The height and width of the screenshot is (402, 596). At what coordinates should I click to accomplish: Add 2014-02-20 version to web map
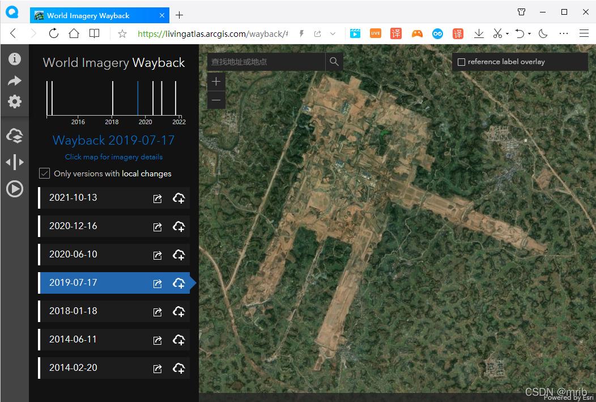coord(178,368)
